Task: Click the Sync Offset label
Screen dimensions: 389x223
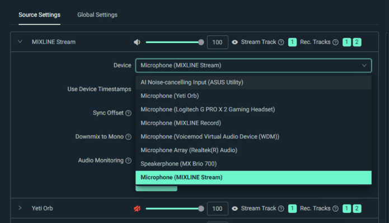Action: (x=108, y=113)
